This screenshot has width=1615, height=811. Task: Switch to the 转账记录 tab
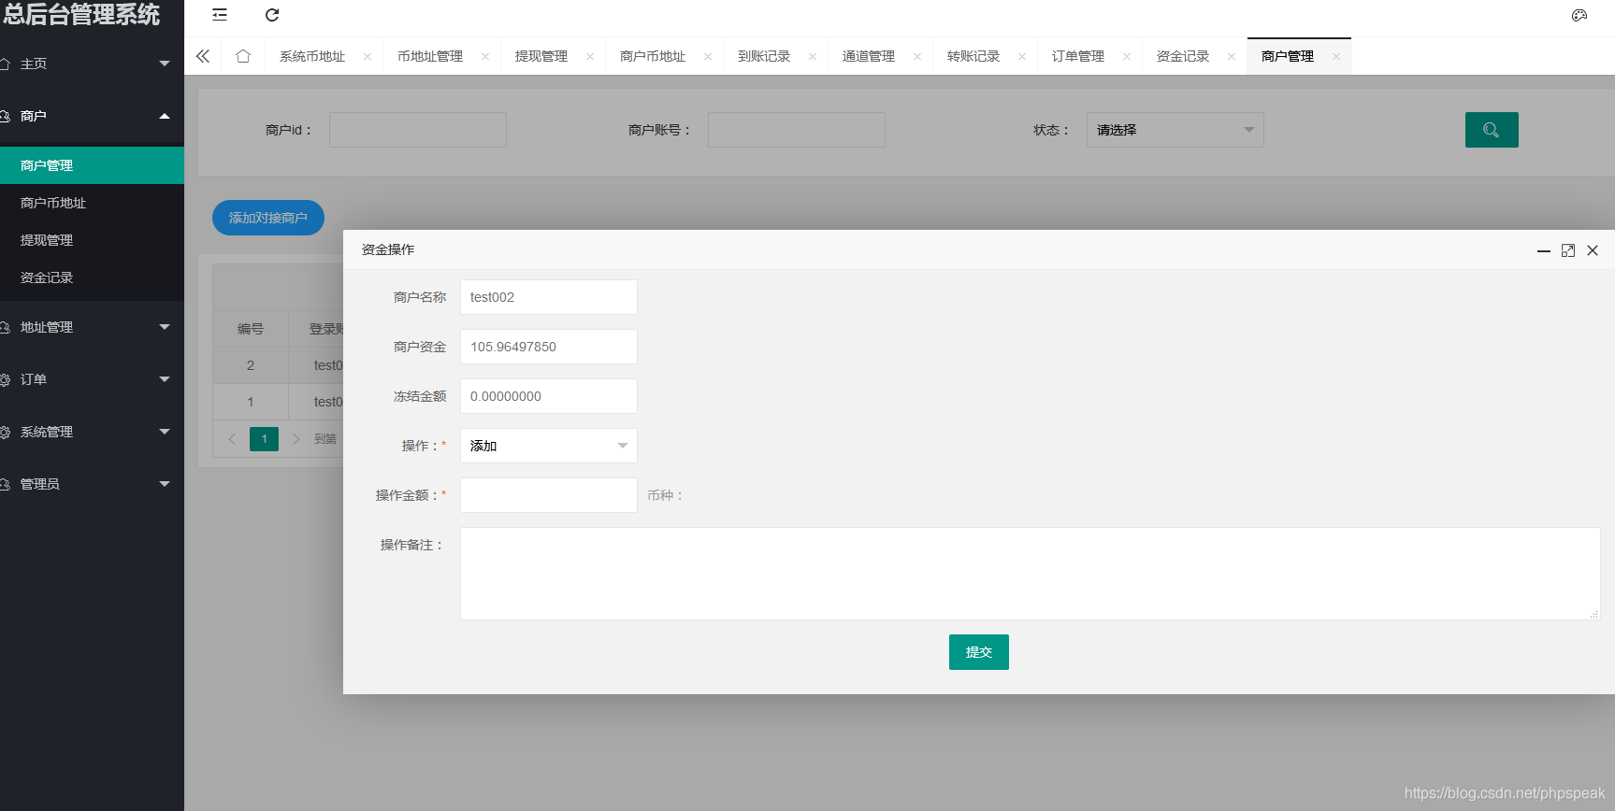pos(973,57)
